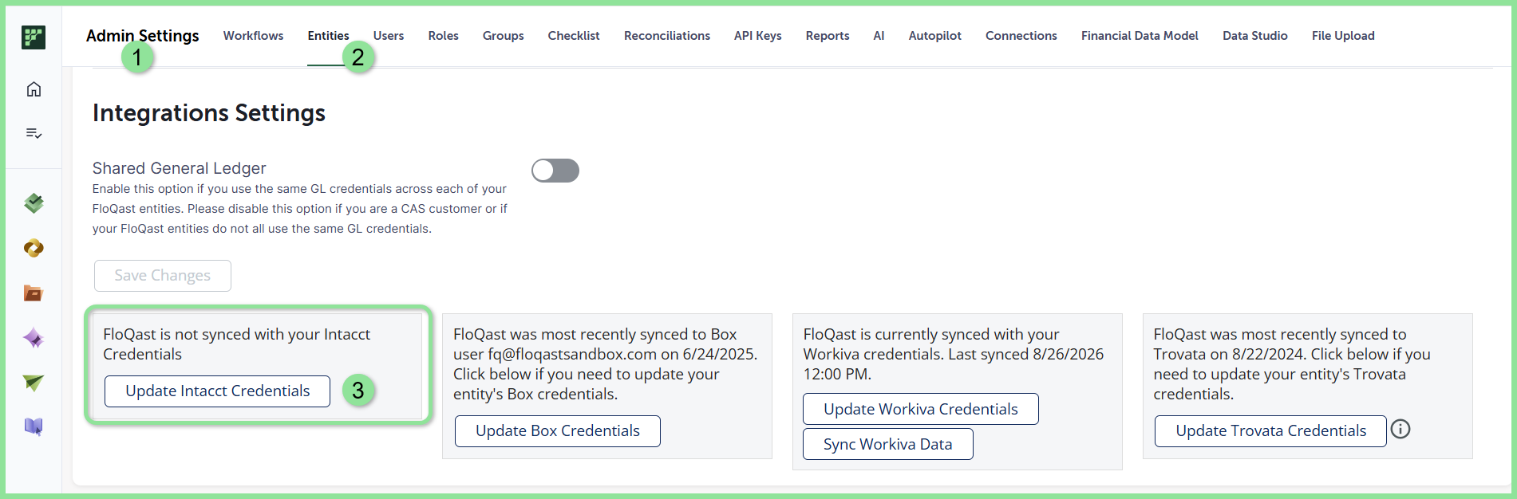Open the purple book sidebar icon
Screen dimensions: 1517x499
point(34,427)
